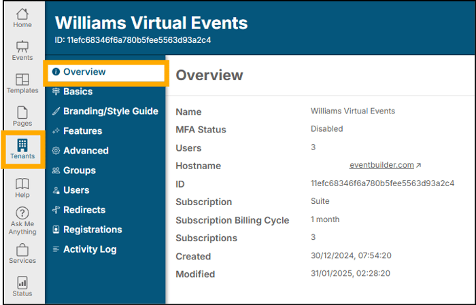Click the ID text under the title
The image size is (476, 305).
click(133, 40)
